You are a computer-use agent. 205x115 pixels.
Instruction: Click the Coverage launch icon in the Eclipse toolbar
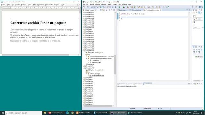[x=124, y=7]
